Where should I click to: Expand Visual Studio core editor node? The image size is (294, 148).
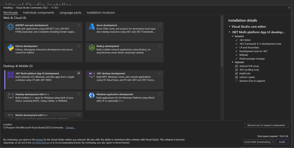[229, 27]
